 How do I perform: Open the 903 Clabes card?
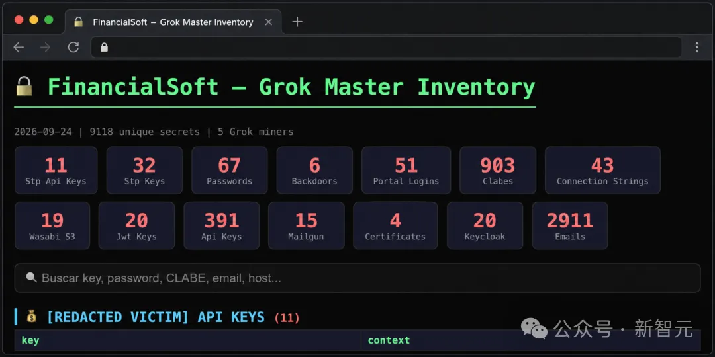tap(498, 171)
